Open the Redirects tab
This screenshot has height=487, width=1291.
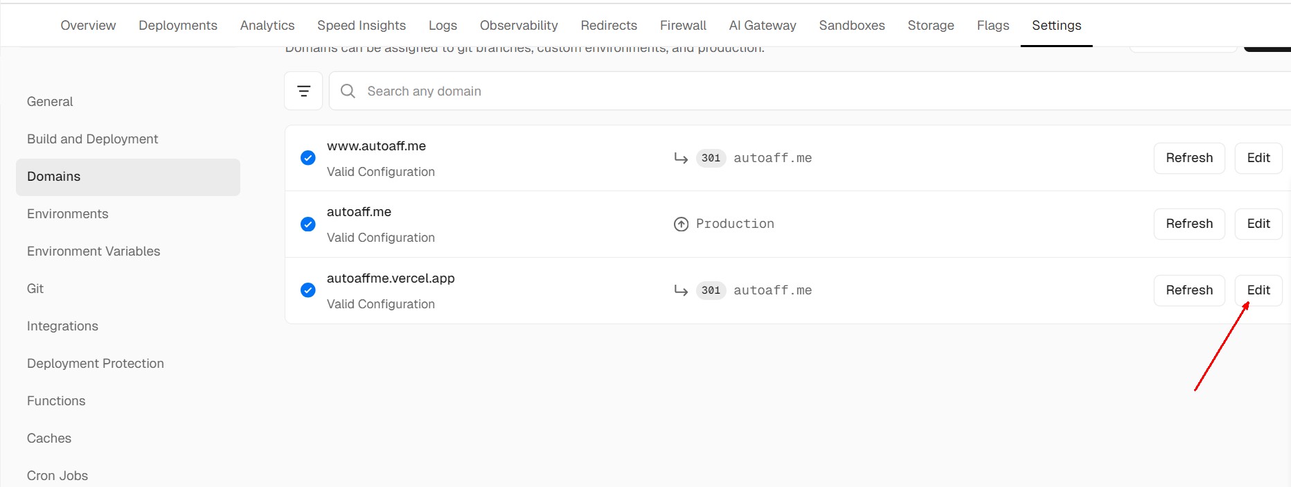(609, 26)
